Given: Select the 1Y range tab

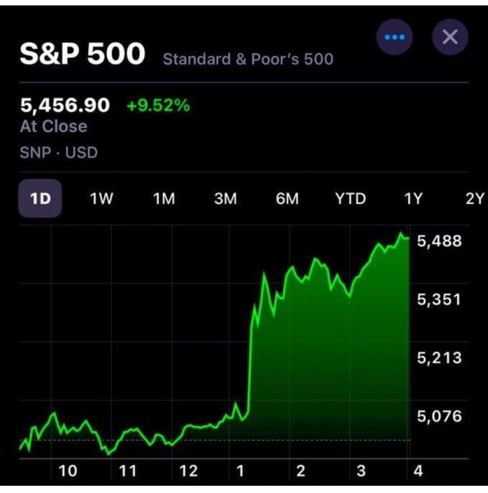Looking at the screenshot, I should [x=413, y=199].
